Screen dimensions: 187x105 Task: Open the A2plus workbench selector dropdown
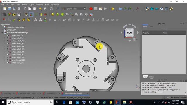(74, 9)
